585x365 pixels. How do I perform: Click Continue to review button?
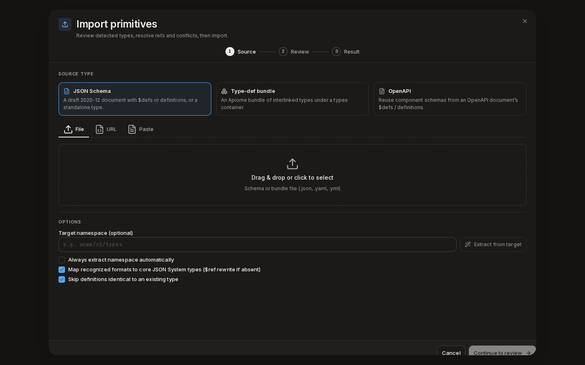pyautogui.click(x=503, y=351)
